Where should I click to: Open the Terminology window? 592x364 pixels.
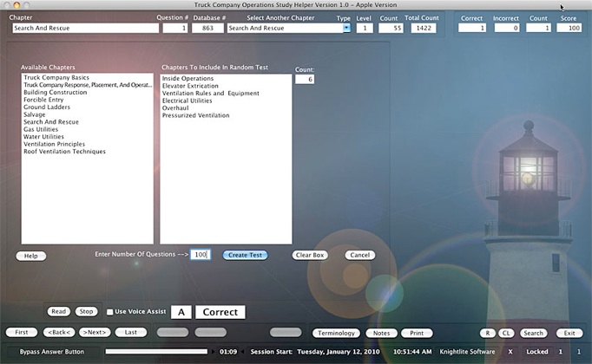click(336, 333)
